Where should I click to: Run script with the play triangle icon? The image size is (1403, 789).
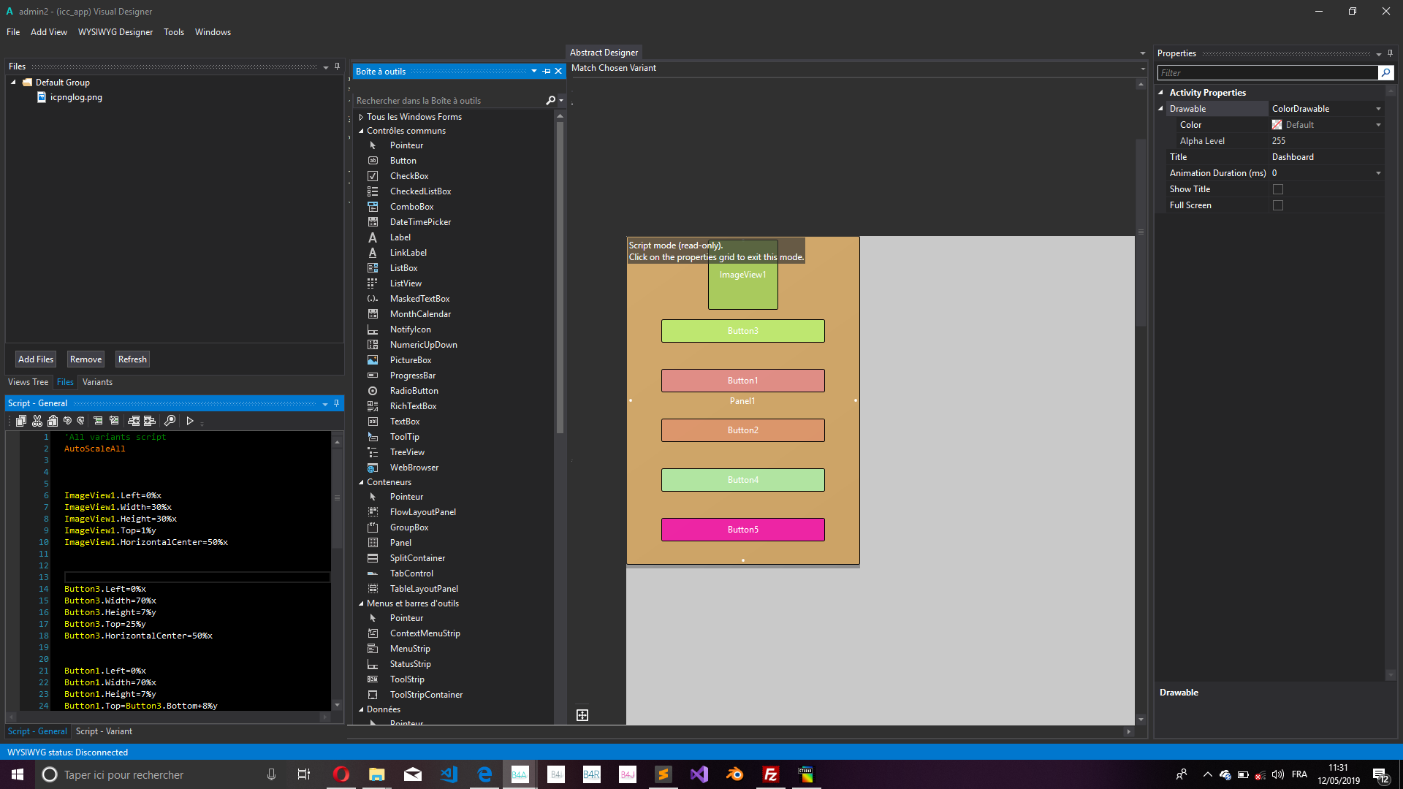tap(190, 421)
